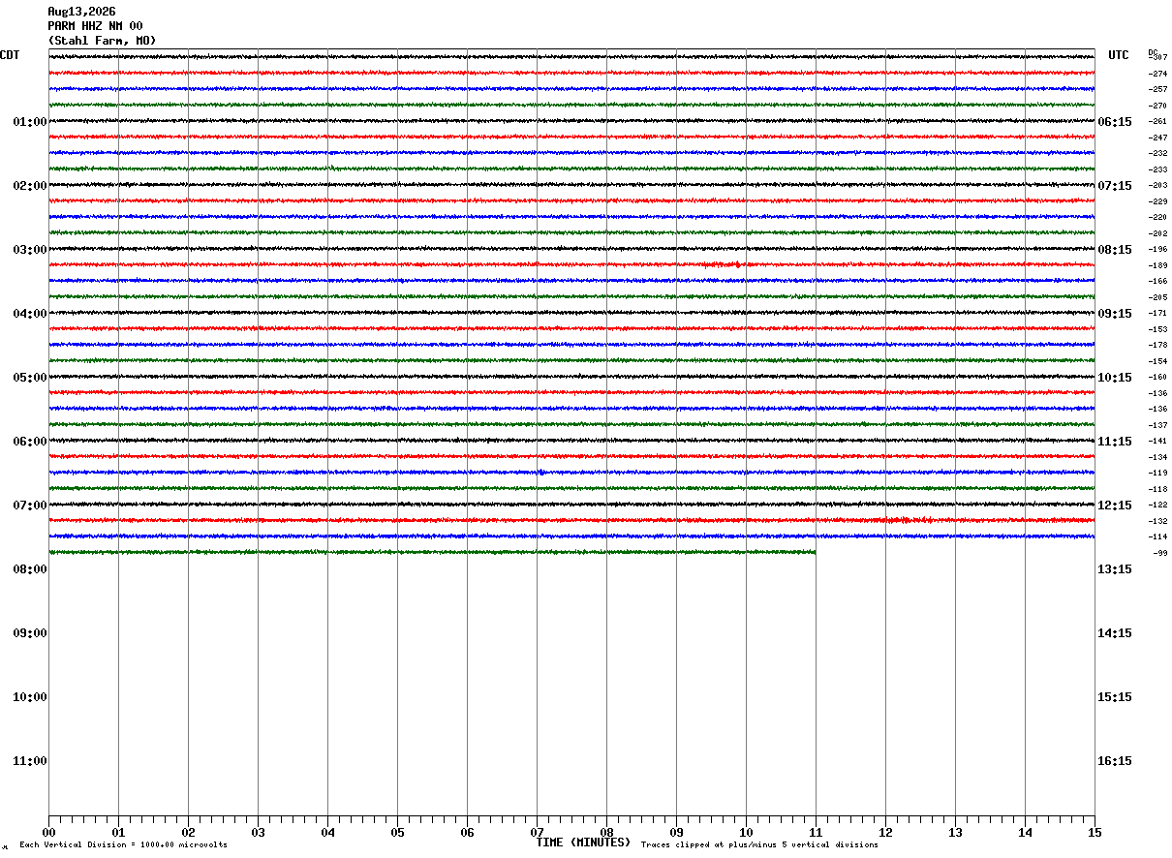
Task: Click the DC offset value -160
Action: tap(1158, 378)
